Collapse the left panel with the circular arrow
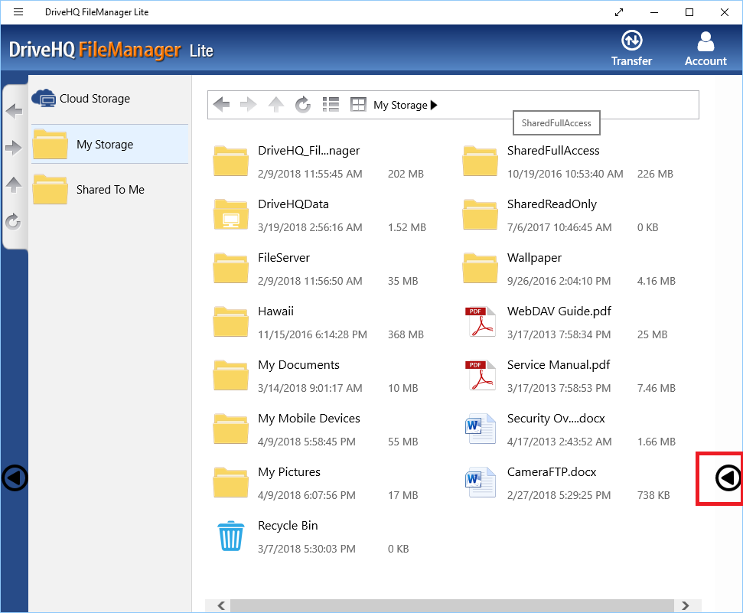Viewport: 743px width, 613px height. (x=14, y=478)
